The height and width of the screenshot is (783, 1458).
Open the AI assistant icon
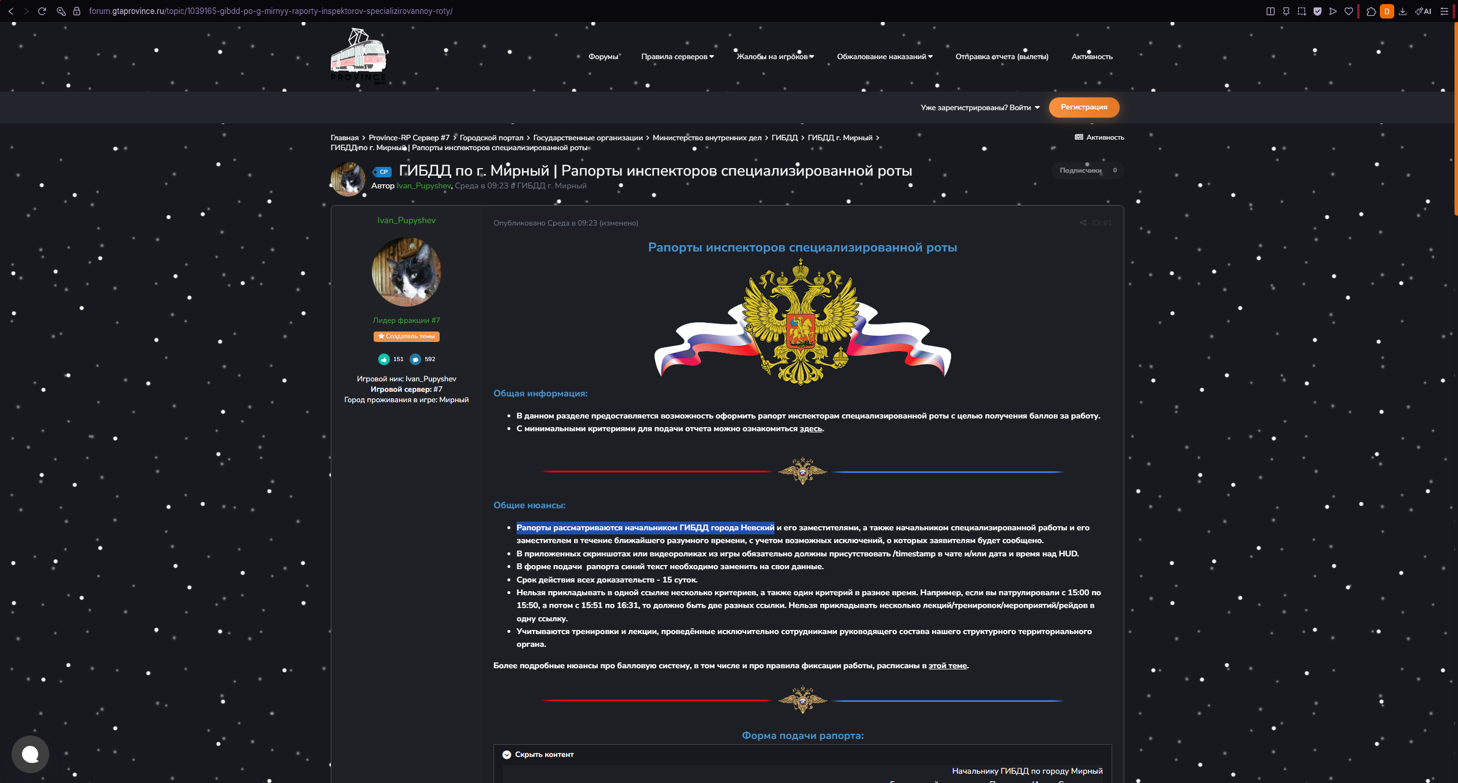[x=1423, y=11]
